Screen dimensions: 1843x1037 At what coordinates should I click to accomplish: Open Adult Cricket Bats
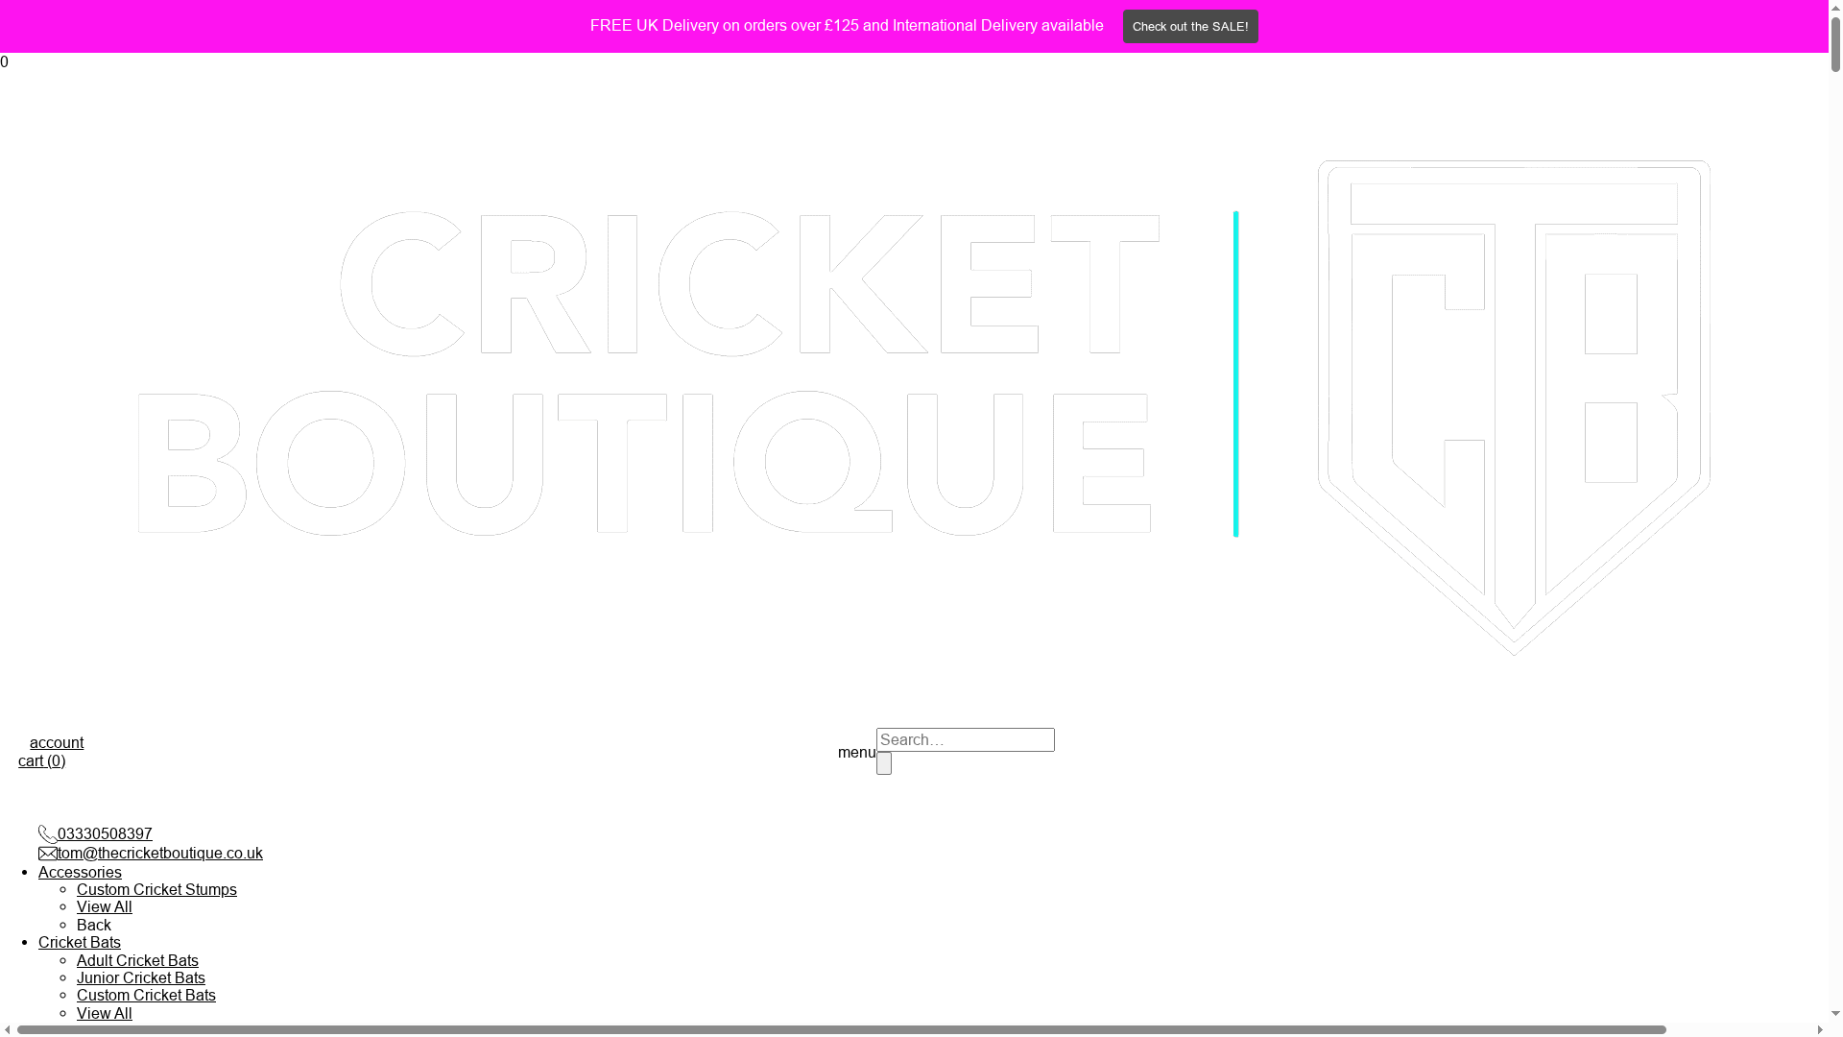[x=137, y=960]
